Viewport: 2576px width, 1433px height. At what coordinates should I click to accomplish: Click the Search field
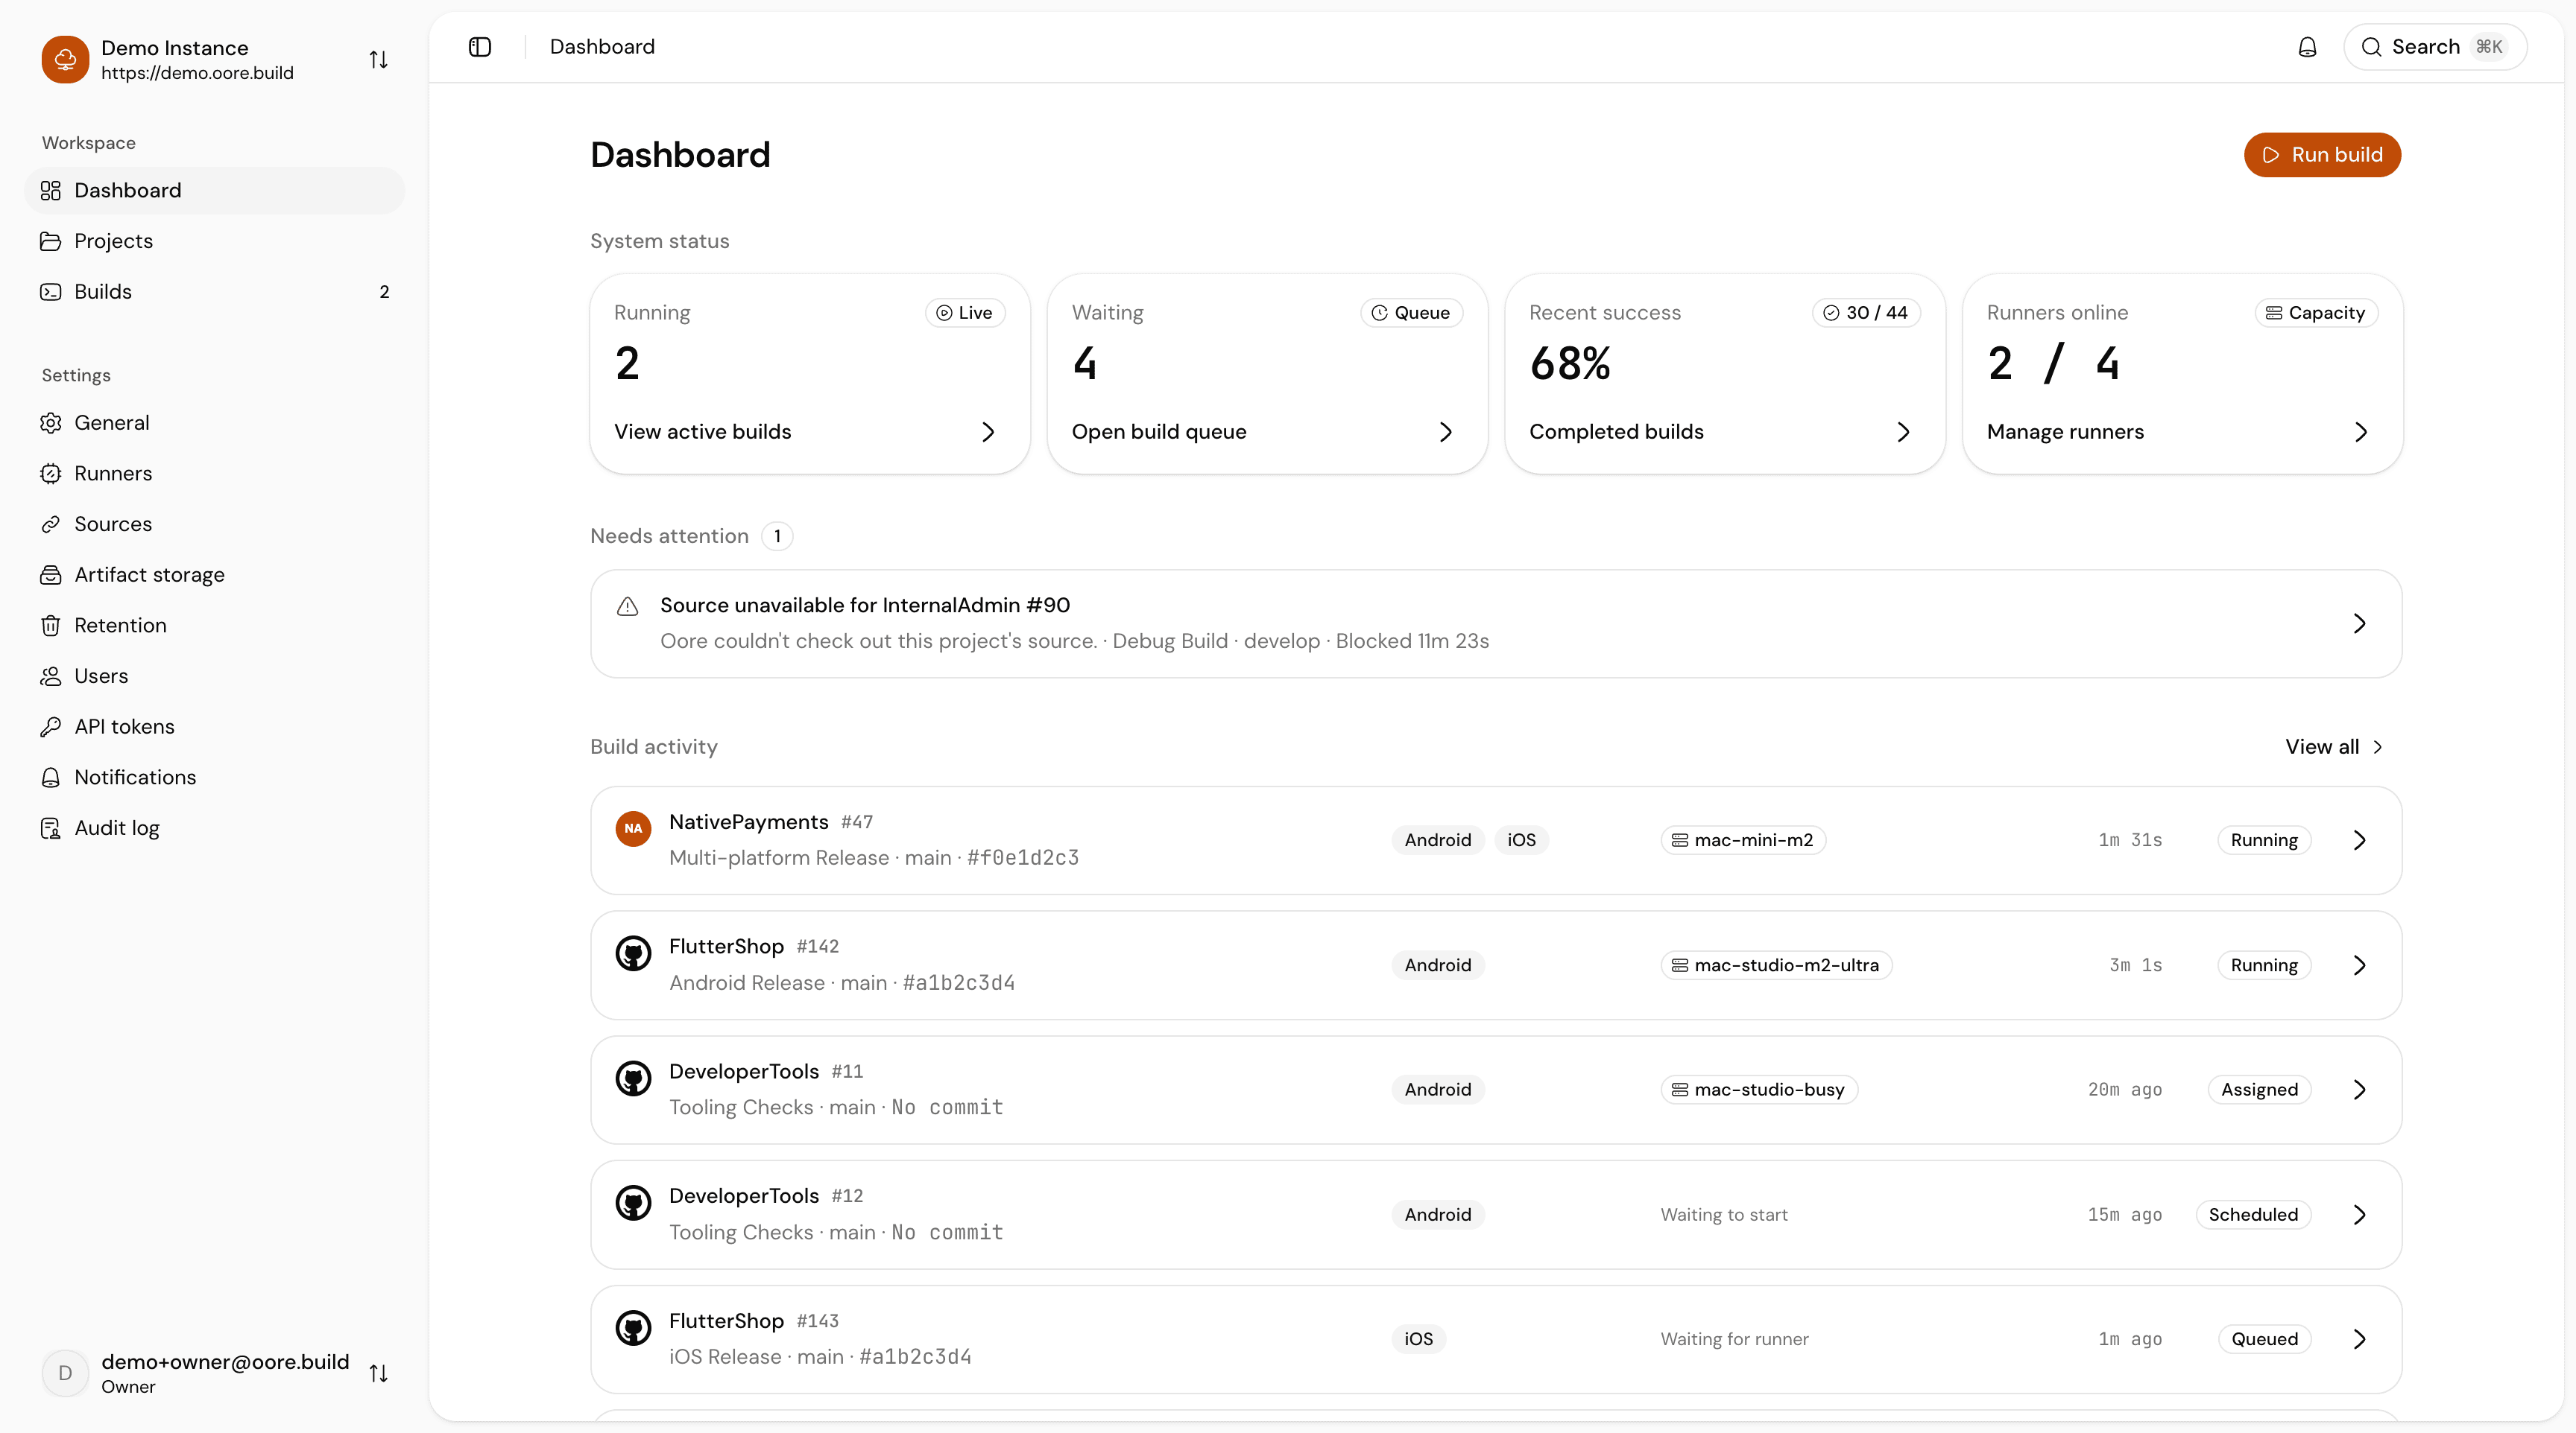tap(2435, 47)
